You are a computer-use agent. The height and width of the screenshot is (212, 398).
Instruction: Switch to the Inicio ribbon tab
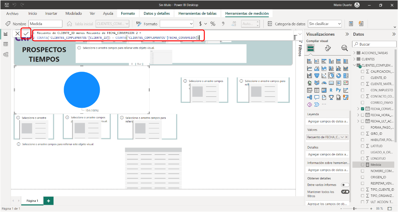[33, 13]
